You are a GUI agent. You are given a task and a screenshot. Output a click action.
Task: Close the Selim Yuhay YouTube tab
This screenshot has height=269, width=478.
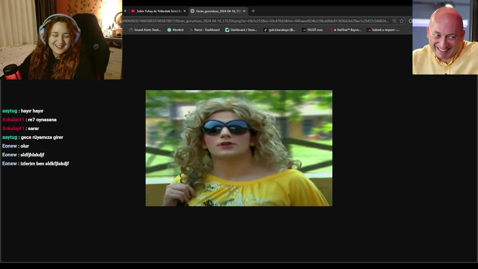[x=184, y=11]
